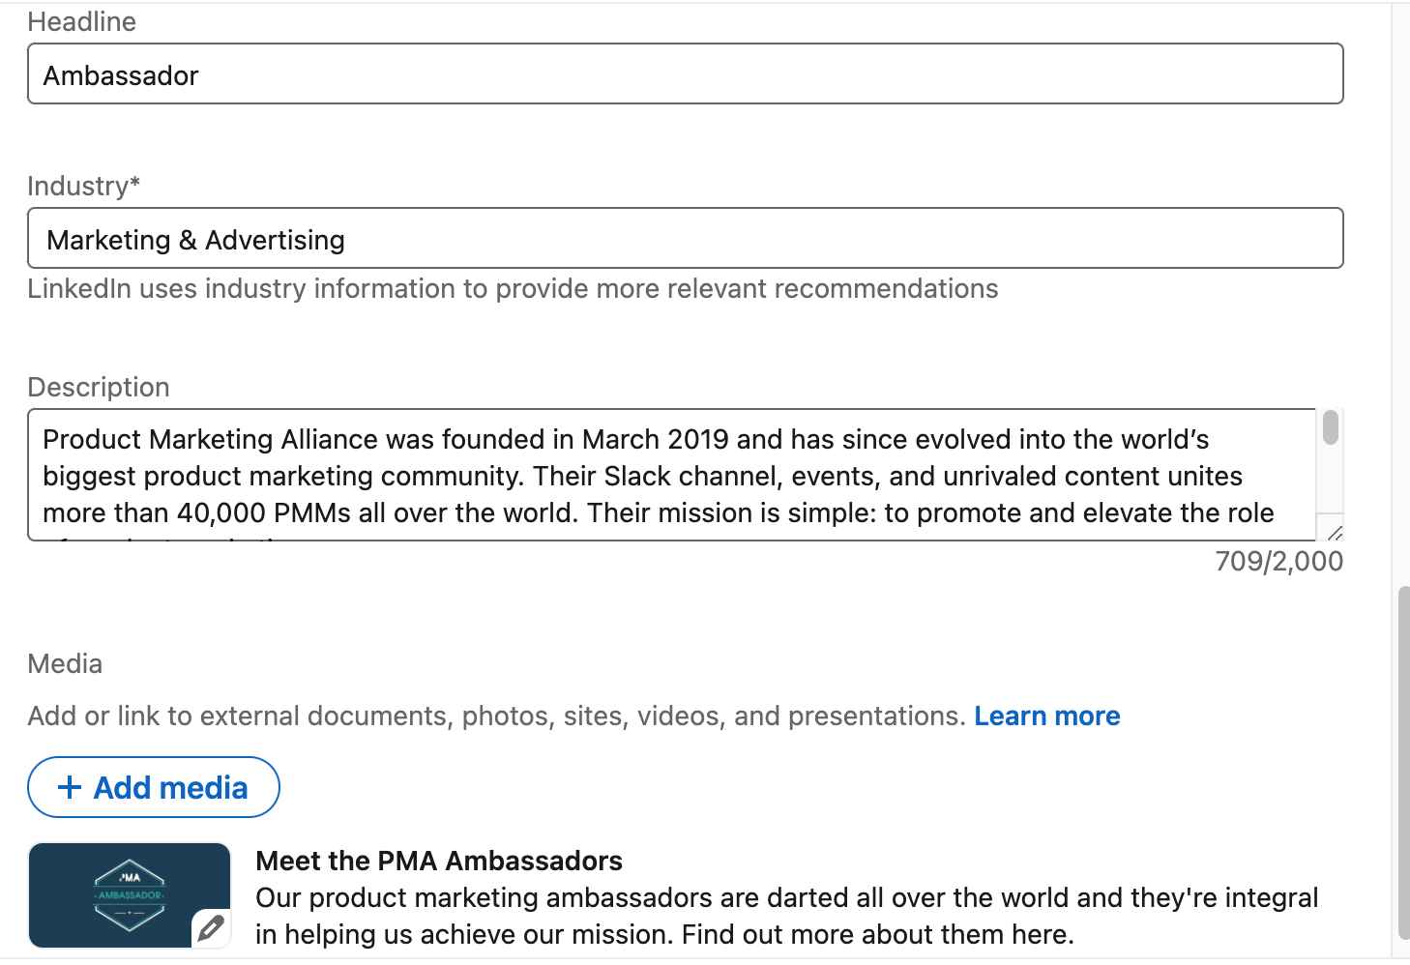This screenshot has height=965, width=1410.
Task: Click the page's vertical scrollbar on the right
Action: click(1403, 764)
